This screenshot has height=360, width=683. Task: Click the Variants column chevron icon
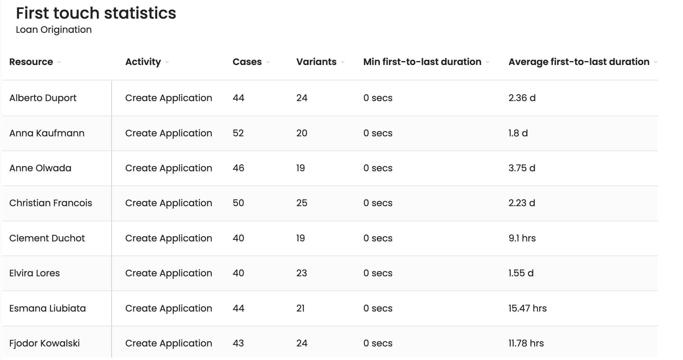tap(343, 62)
